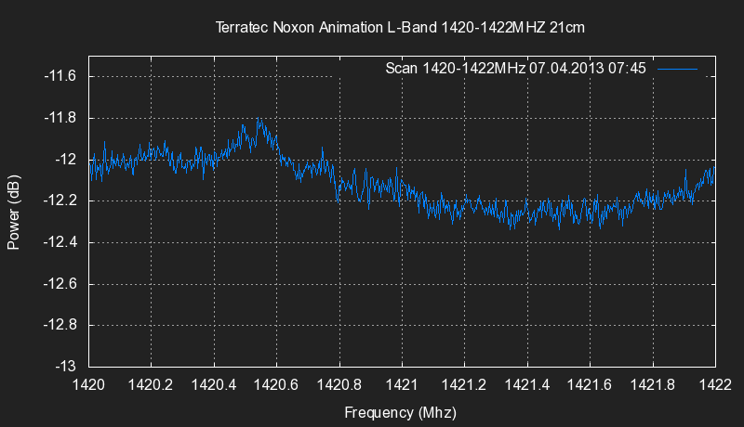Click the y-axis tick label -12.2
This screenshot has width=744, height=427.
pos(60,201)
